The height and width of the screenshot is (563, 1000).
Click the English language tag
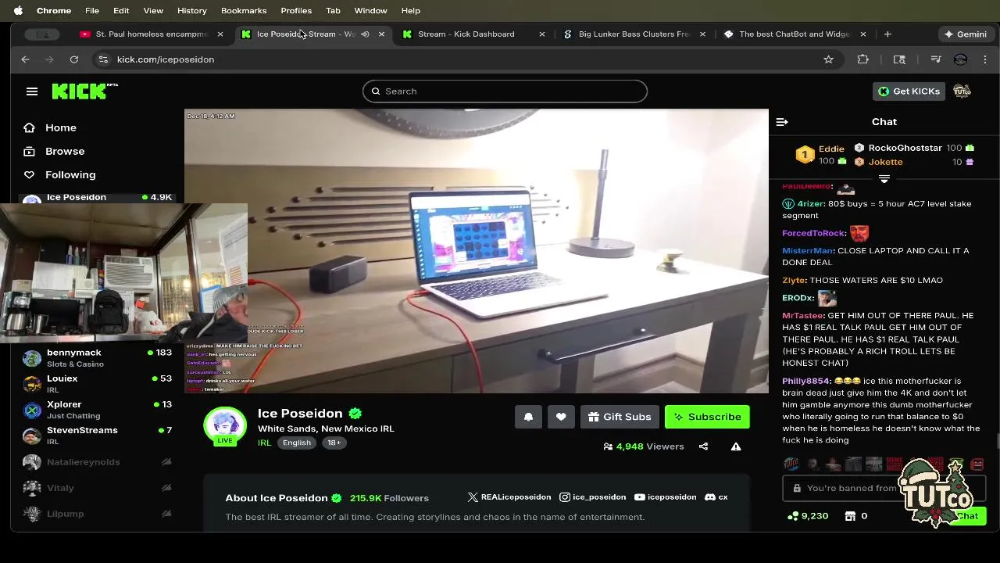[297, 443]
